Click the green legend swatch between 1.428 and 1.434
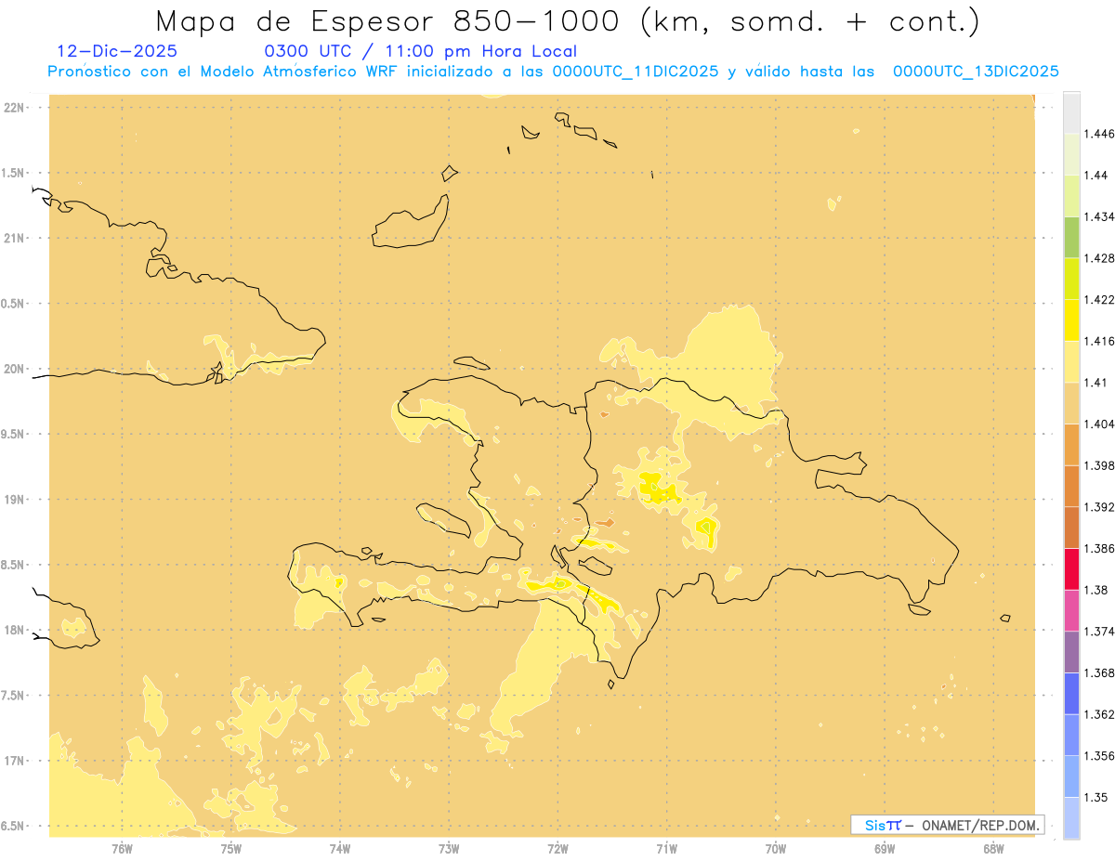The image size is (1115, 861). 1071,237
